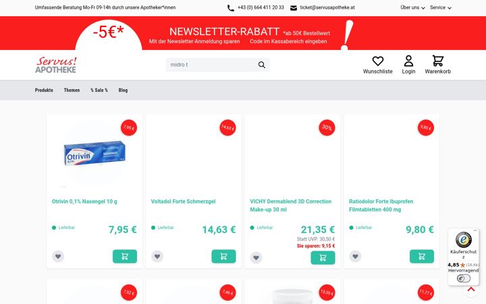Click the Statt UVP: 30,50 € text
Viewport: 486px width, 304px height.
[x=316, y=239]
